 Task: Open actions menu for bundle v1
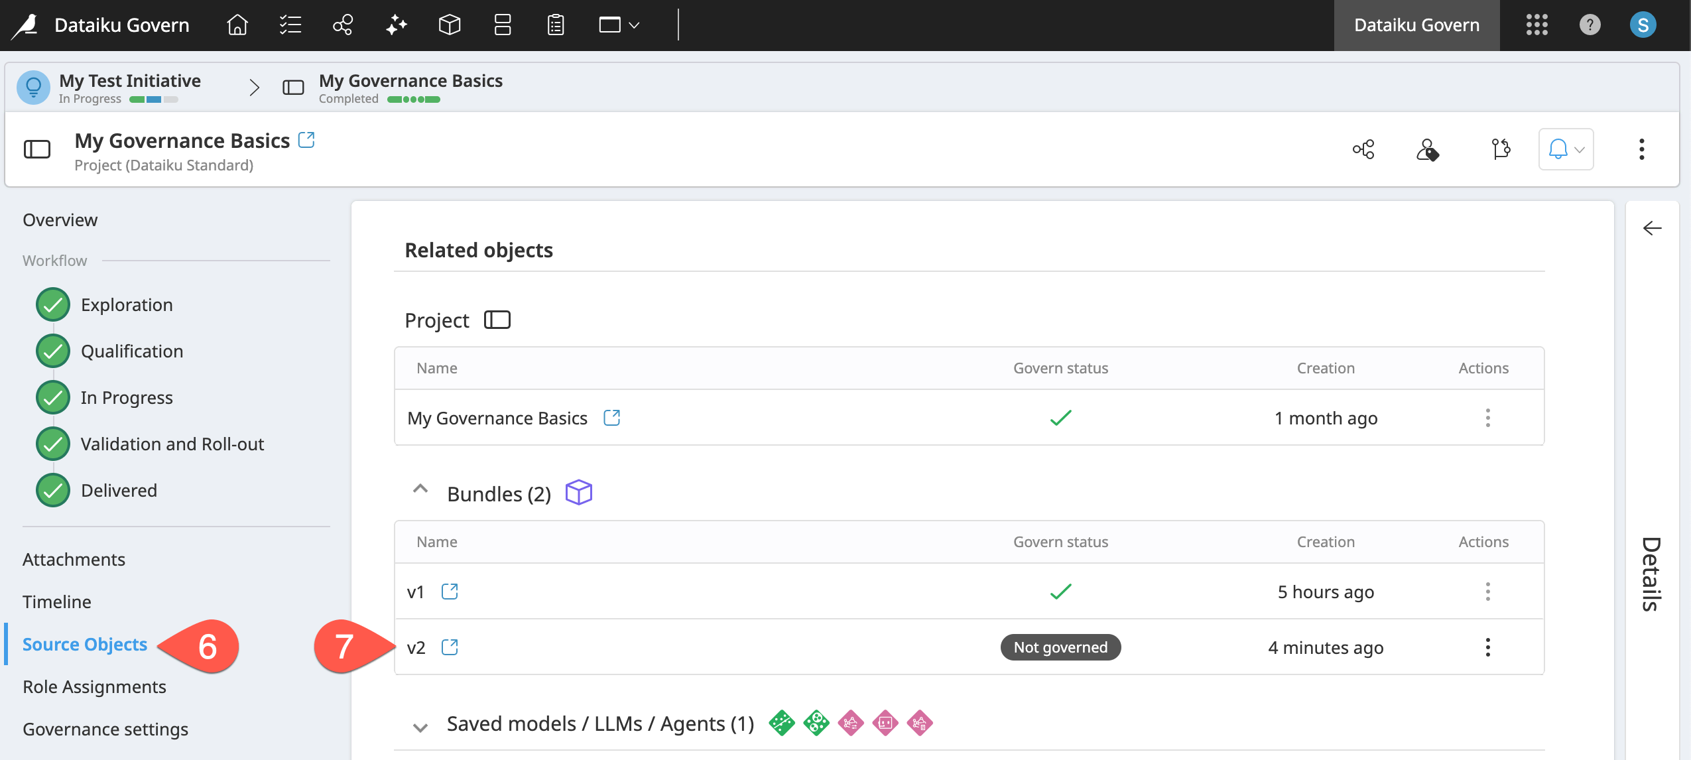coord(1487,592)
